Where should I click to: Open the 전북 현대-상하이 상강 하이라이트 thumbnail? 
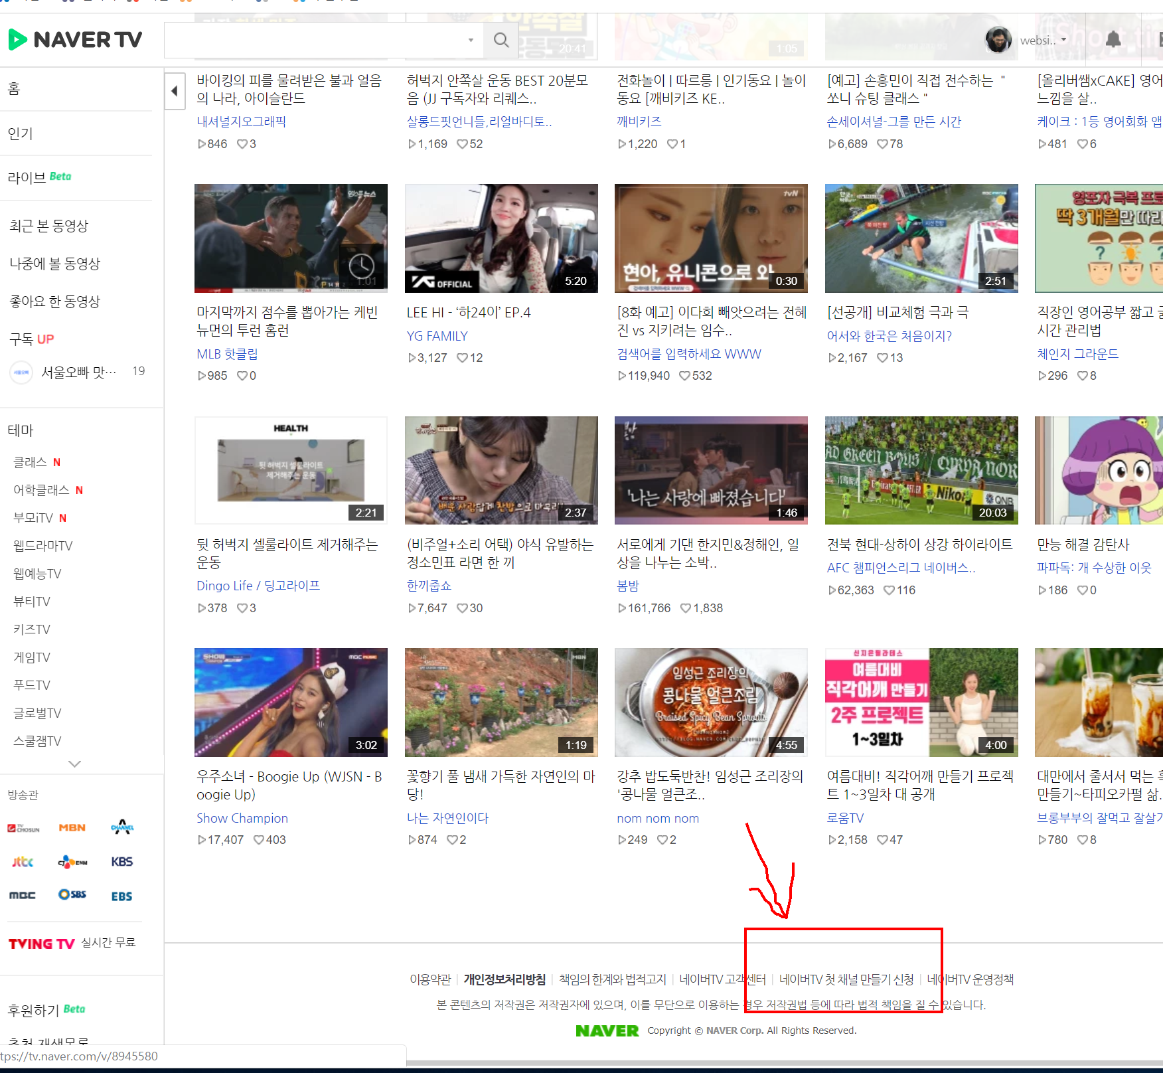921,470
